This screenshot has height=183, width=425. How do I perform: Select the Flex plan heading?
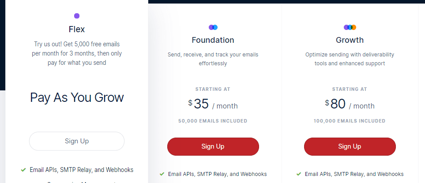click(77, 30)
